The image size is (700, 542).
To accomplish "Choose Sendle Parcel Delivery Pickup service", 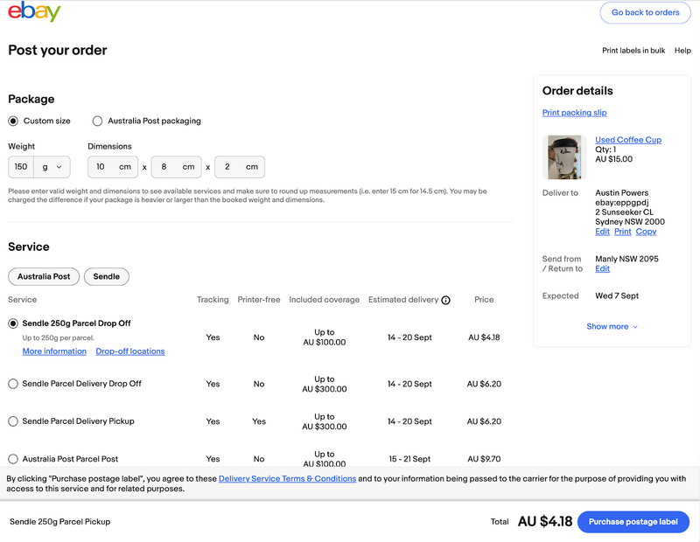I will tap(13, 421).
